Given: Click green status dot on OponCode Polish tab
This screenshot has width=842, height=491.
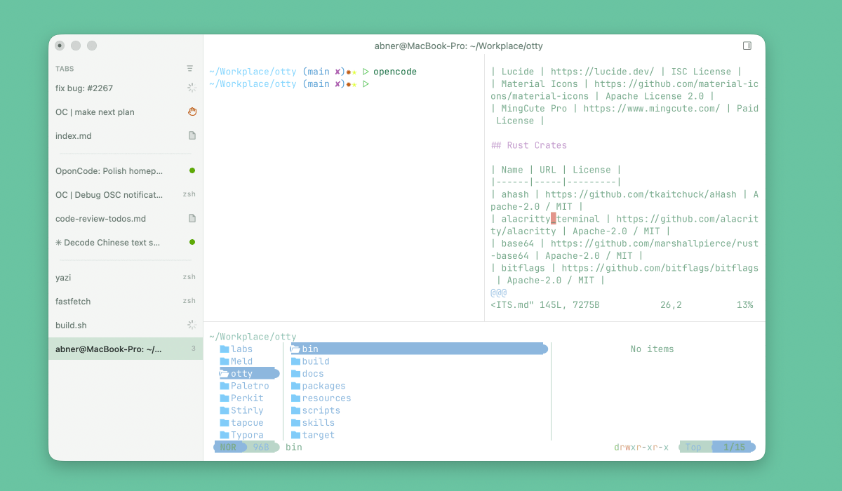Looking at the screenshot, I should (192, 170).
